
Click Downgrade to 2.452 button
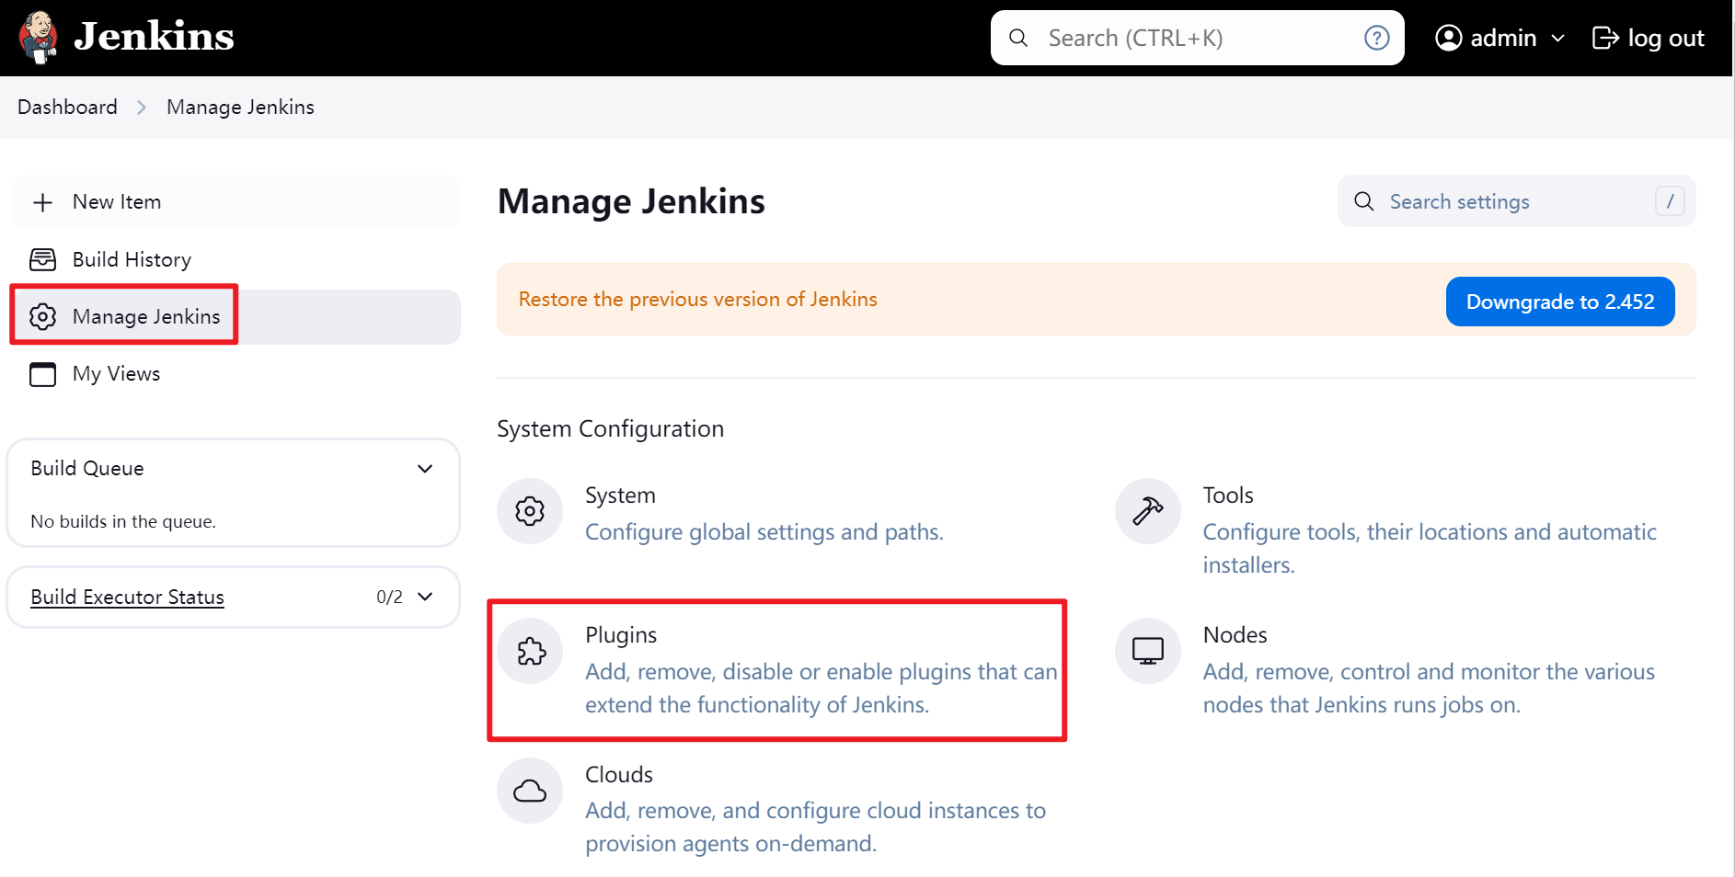point(1560,302)
